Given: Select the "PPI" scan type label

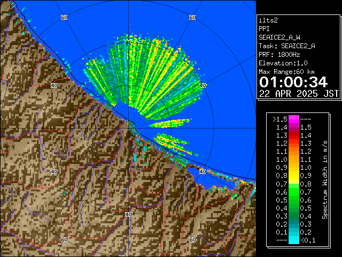Looking at the screenshot, I should click(x=264, y=29).
